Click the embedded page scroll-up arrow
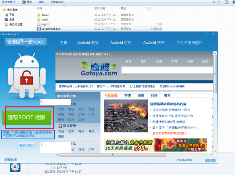235x176 pixels. pyautogui.click(x=215, y=53)
